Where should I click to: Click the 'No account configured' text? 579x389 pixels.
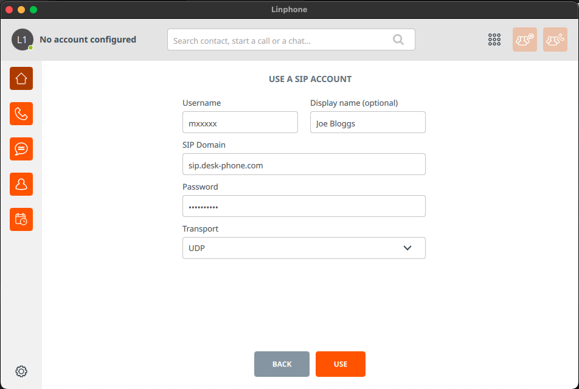[88, 40]
